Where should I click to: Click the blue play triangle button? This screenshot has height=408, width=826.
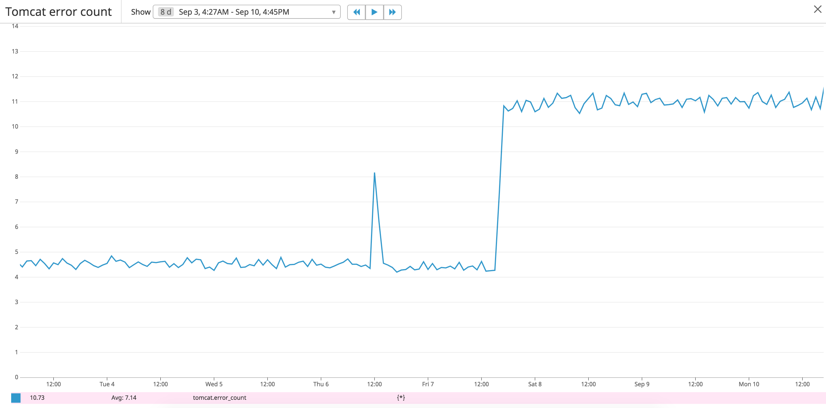pos(375,12)
